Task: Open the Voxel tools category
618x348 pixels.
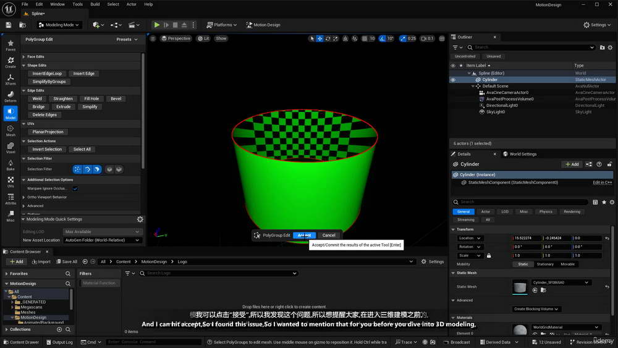Action: click(x=11, y=147)
